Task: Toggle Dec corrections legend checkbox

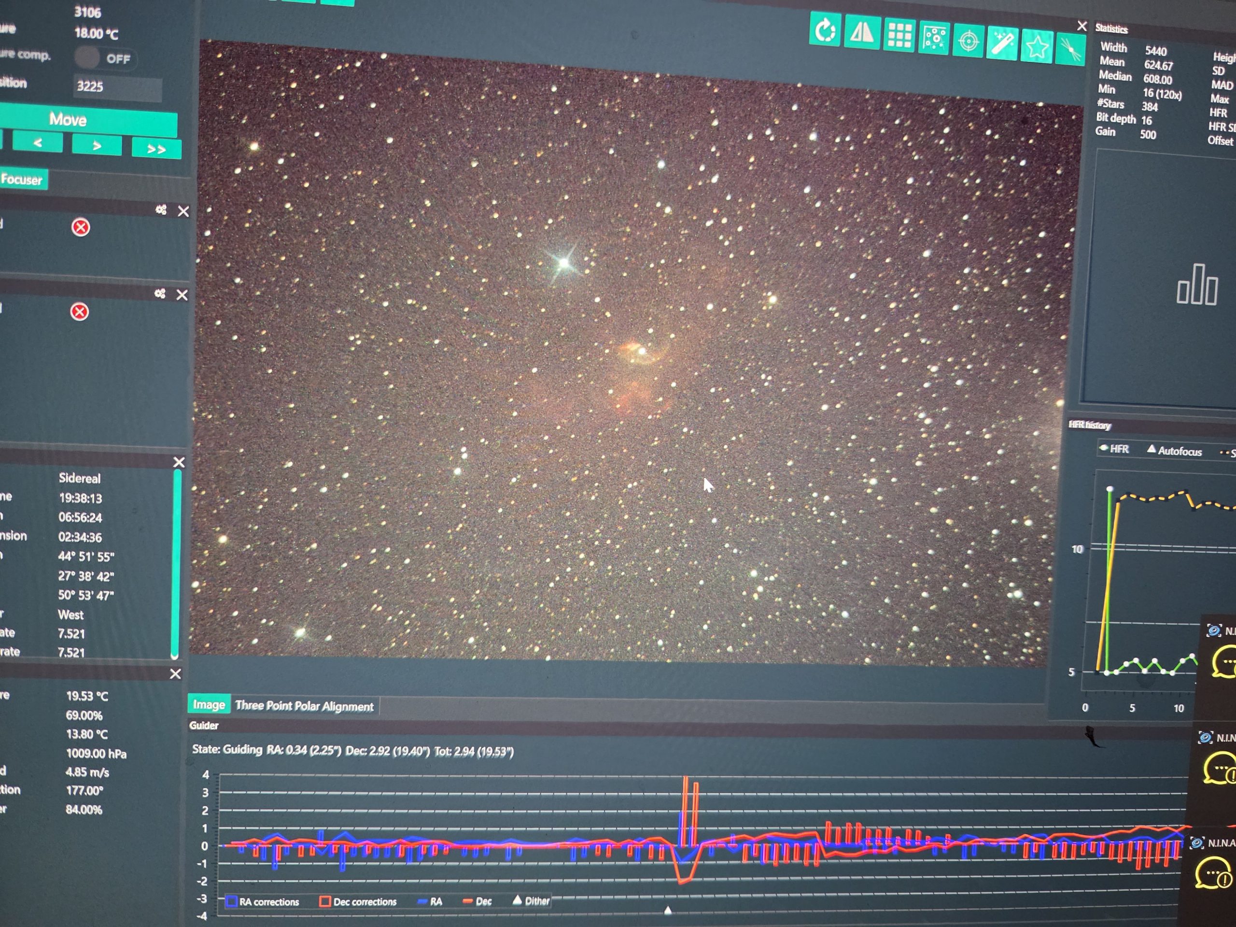Action: pos(324,901)
